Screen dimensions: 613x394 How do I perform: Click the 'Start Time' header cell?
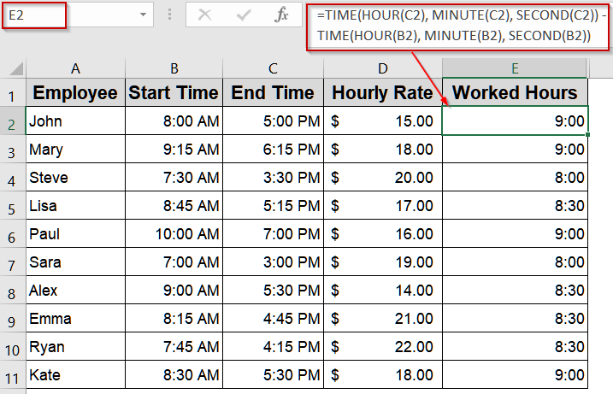(x=174, y=92)
